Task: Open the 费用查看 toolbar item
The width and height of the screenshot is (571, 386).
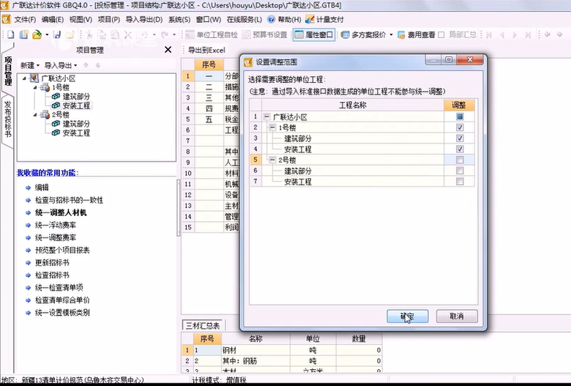Action: [417, 34]
